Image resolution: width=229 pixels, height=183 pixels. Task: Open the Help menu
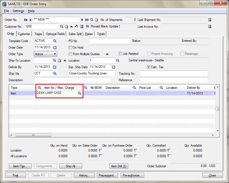click(x=31, y=11)
